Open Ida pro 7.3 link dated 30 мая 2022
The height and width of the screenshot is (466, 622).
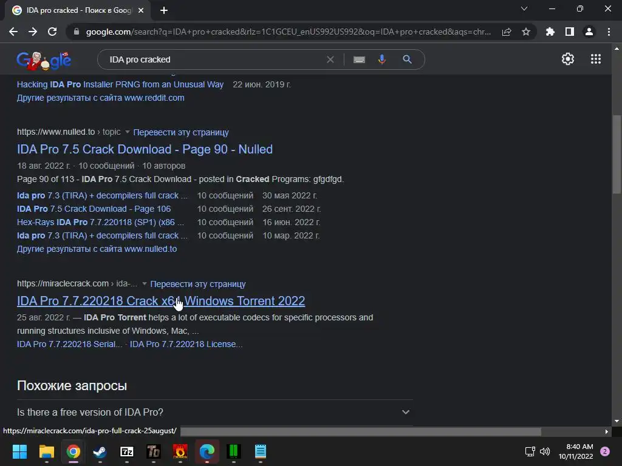click(x=102, y=195)
